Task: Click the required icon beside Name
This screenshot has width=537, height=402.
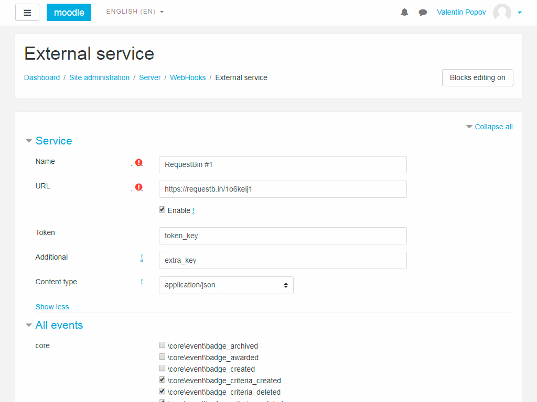Action: [x=138, y=162]
